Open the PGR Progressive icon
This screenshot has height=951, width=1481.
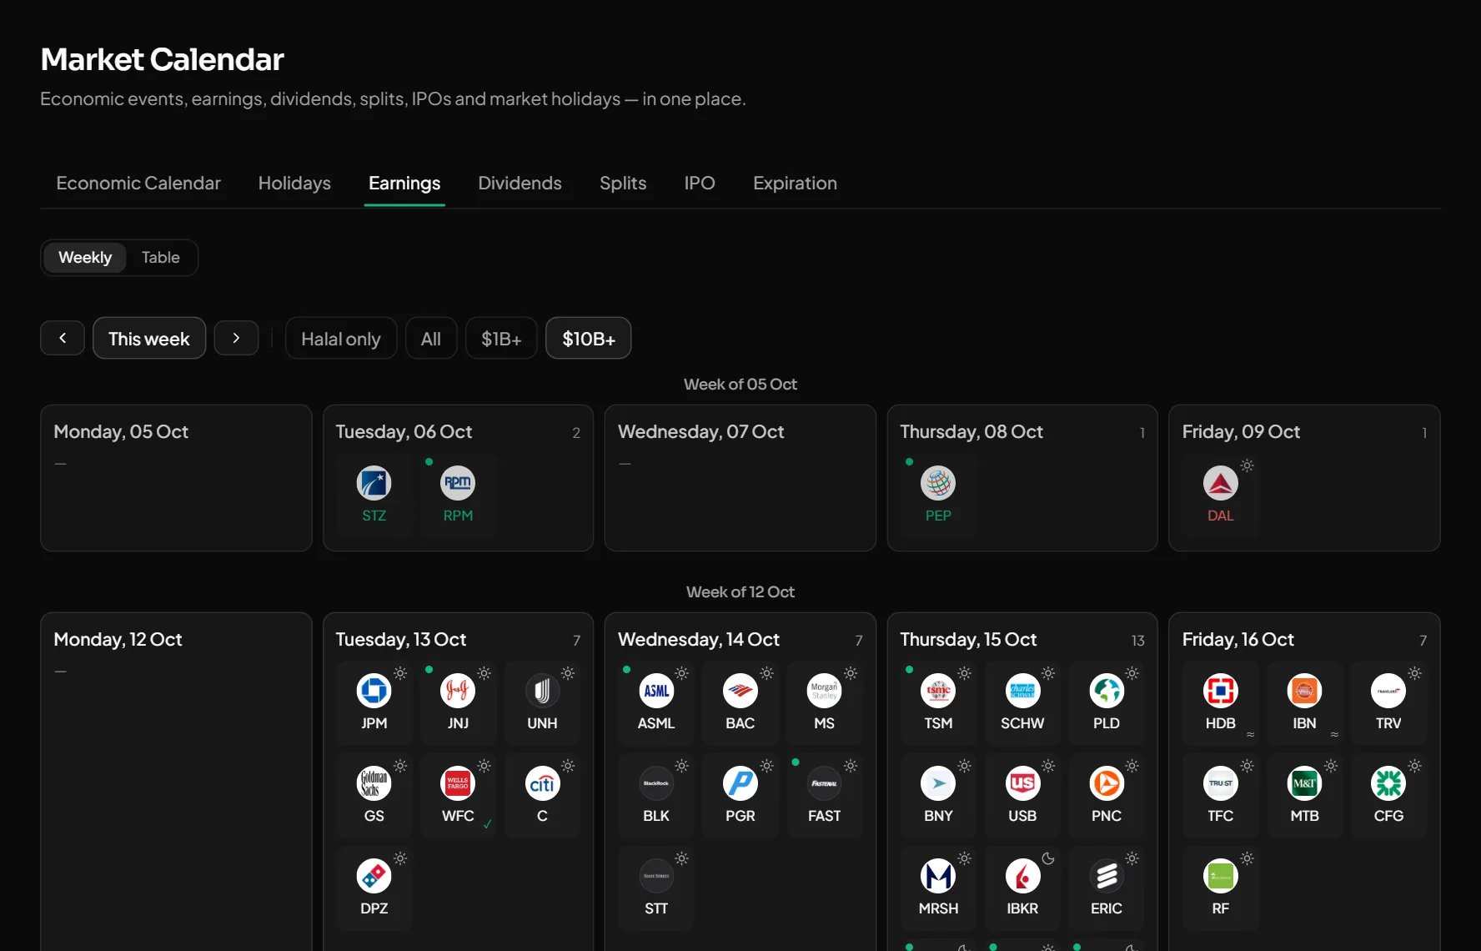[x=740, y=783]
